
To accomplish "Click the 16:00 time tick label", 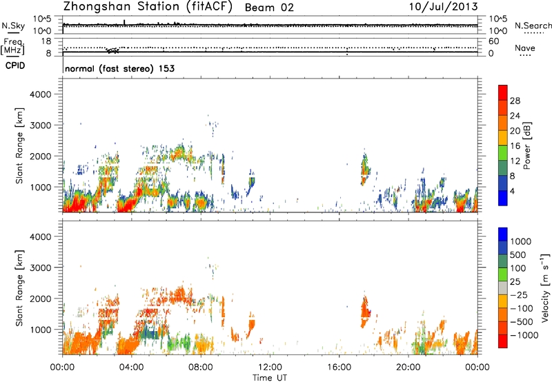I will [x=339, y=368].
